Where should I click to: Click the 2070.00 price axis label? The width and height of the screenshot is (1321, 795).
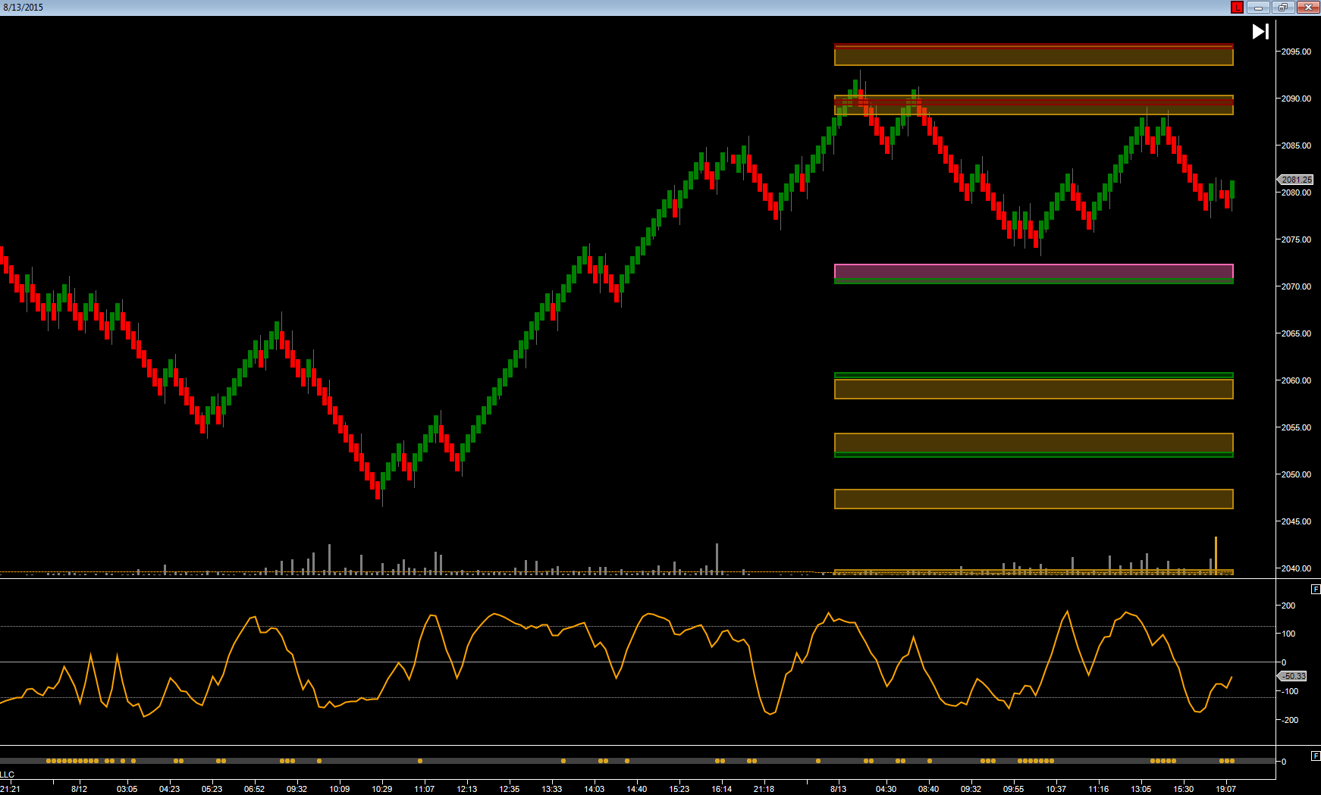(1296, 286)
